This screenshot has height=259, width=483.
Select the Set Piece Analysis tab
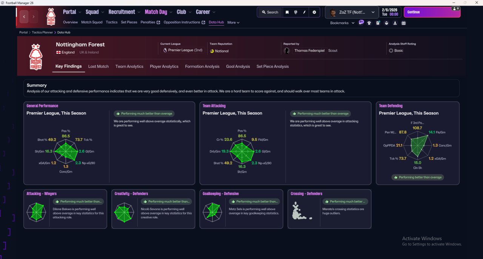pyautogui.click(x=272, y=66)
